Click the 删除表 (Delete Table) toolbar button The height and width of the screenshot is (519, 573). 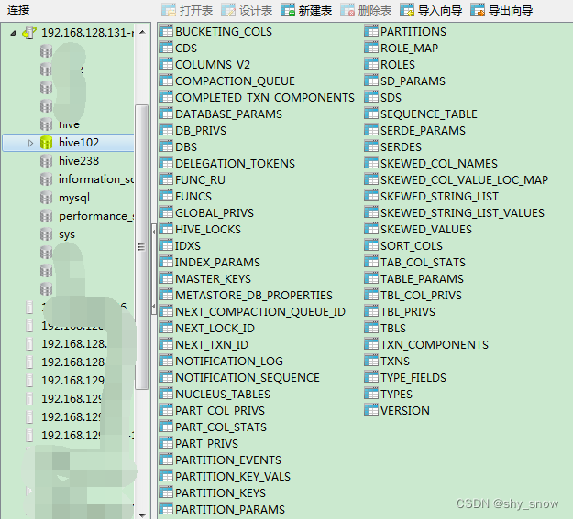366,11
